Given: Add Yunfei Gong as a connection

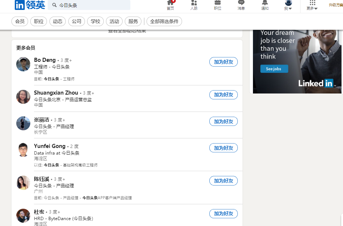Looking at the screenshot, I should [224, 148].
